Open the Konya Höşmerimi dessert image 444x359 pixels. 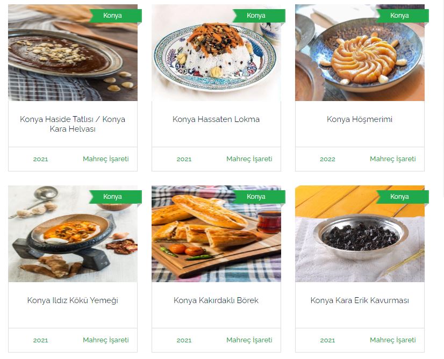[360, 53]
